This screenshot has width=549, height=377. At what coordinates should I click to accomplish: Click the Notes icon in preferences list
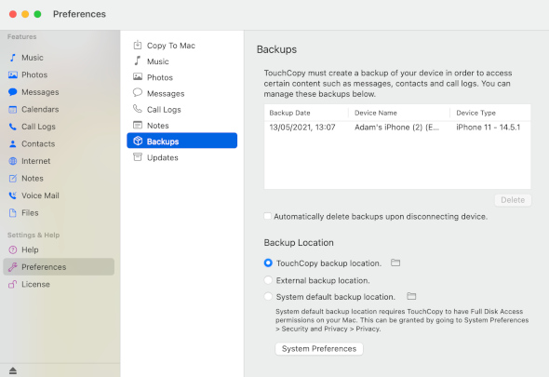click(x=138, y=125)
